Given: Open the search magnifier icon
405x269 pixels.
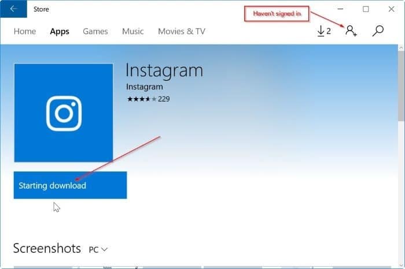Looking at the screenshot, I should click(378, 31).
